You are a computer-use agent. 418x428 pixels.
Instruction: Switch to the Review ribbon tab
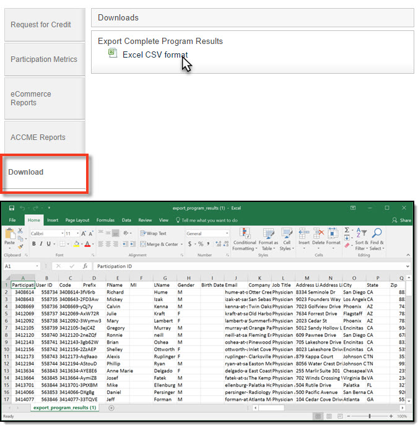click(145, 220)
